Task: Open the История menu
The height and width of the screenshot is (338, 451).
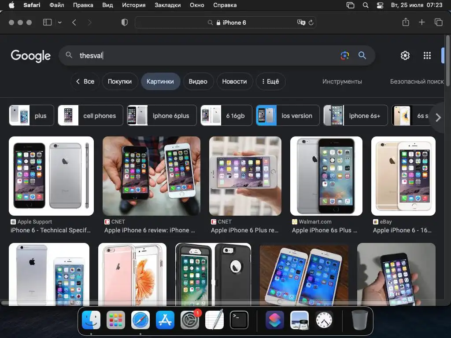Action: pyautogui.click(x=134, y=5)
